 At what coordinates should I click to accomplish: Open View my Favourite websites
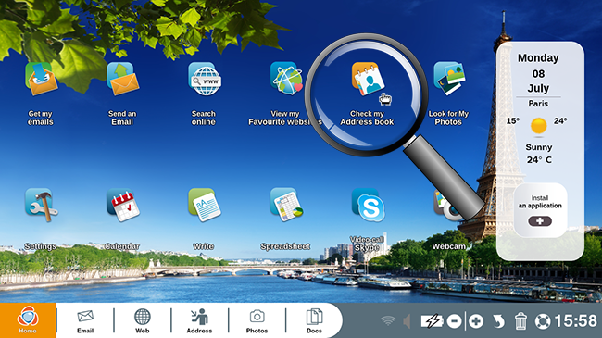point(286,79)
